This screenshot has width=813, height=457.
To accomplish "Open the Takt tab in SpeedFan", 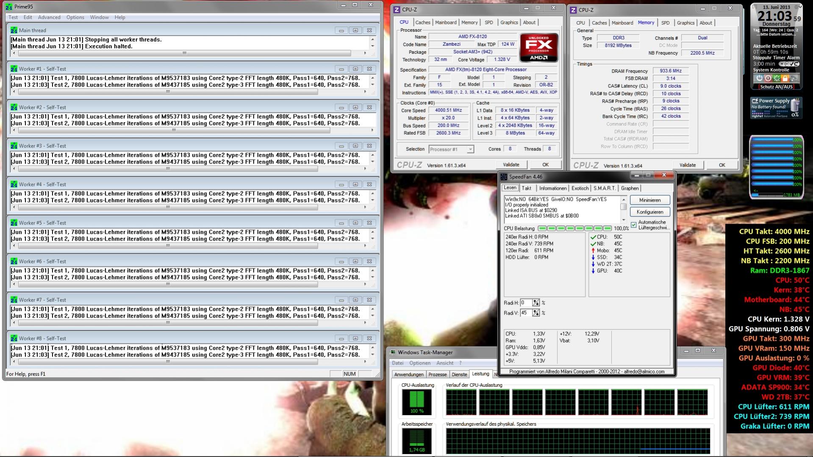I will pos(527,188).
